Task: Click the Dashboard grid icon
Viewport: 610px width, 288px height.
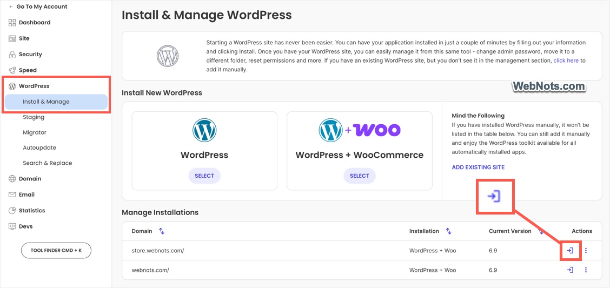Action: coord(12,23)
